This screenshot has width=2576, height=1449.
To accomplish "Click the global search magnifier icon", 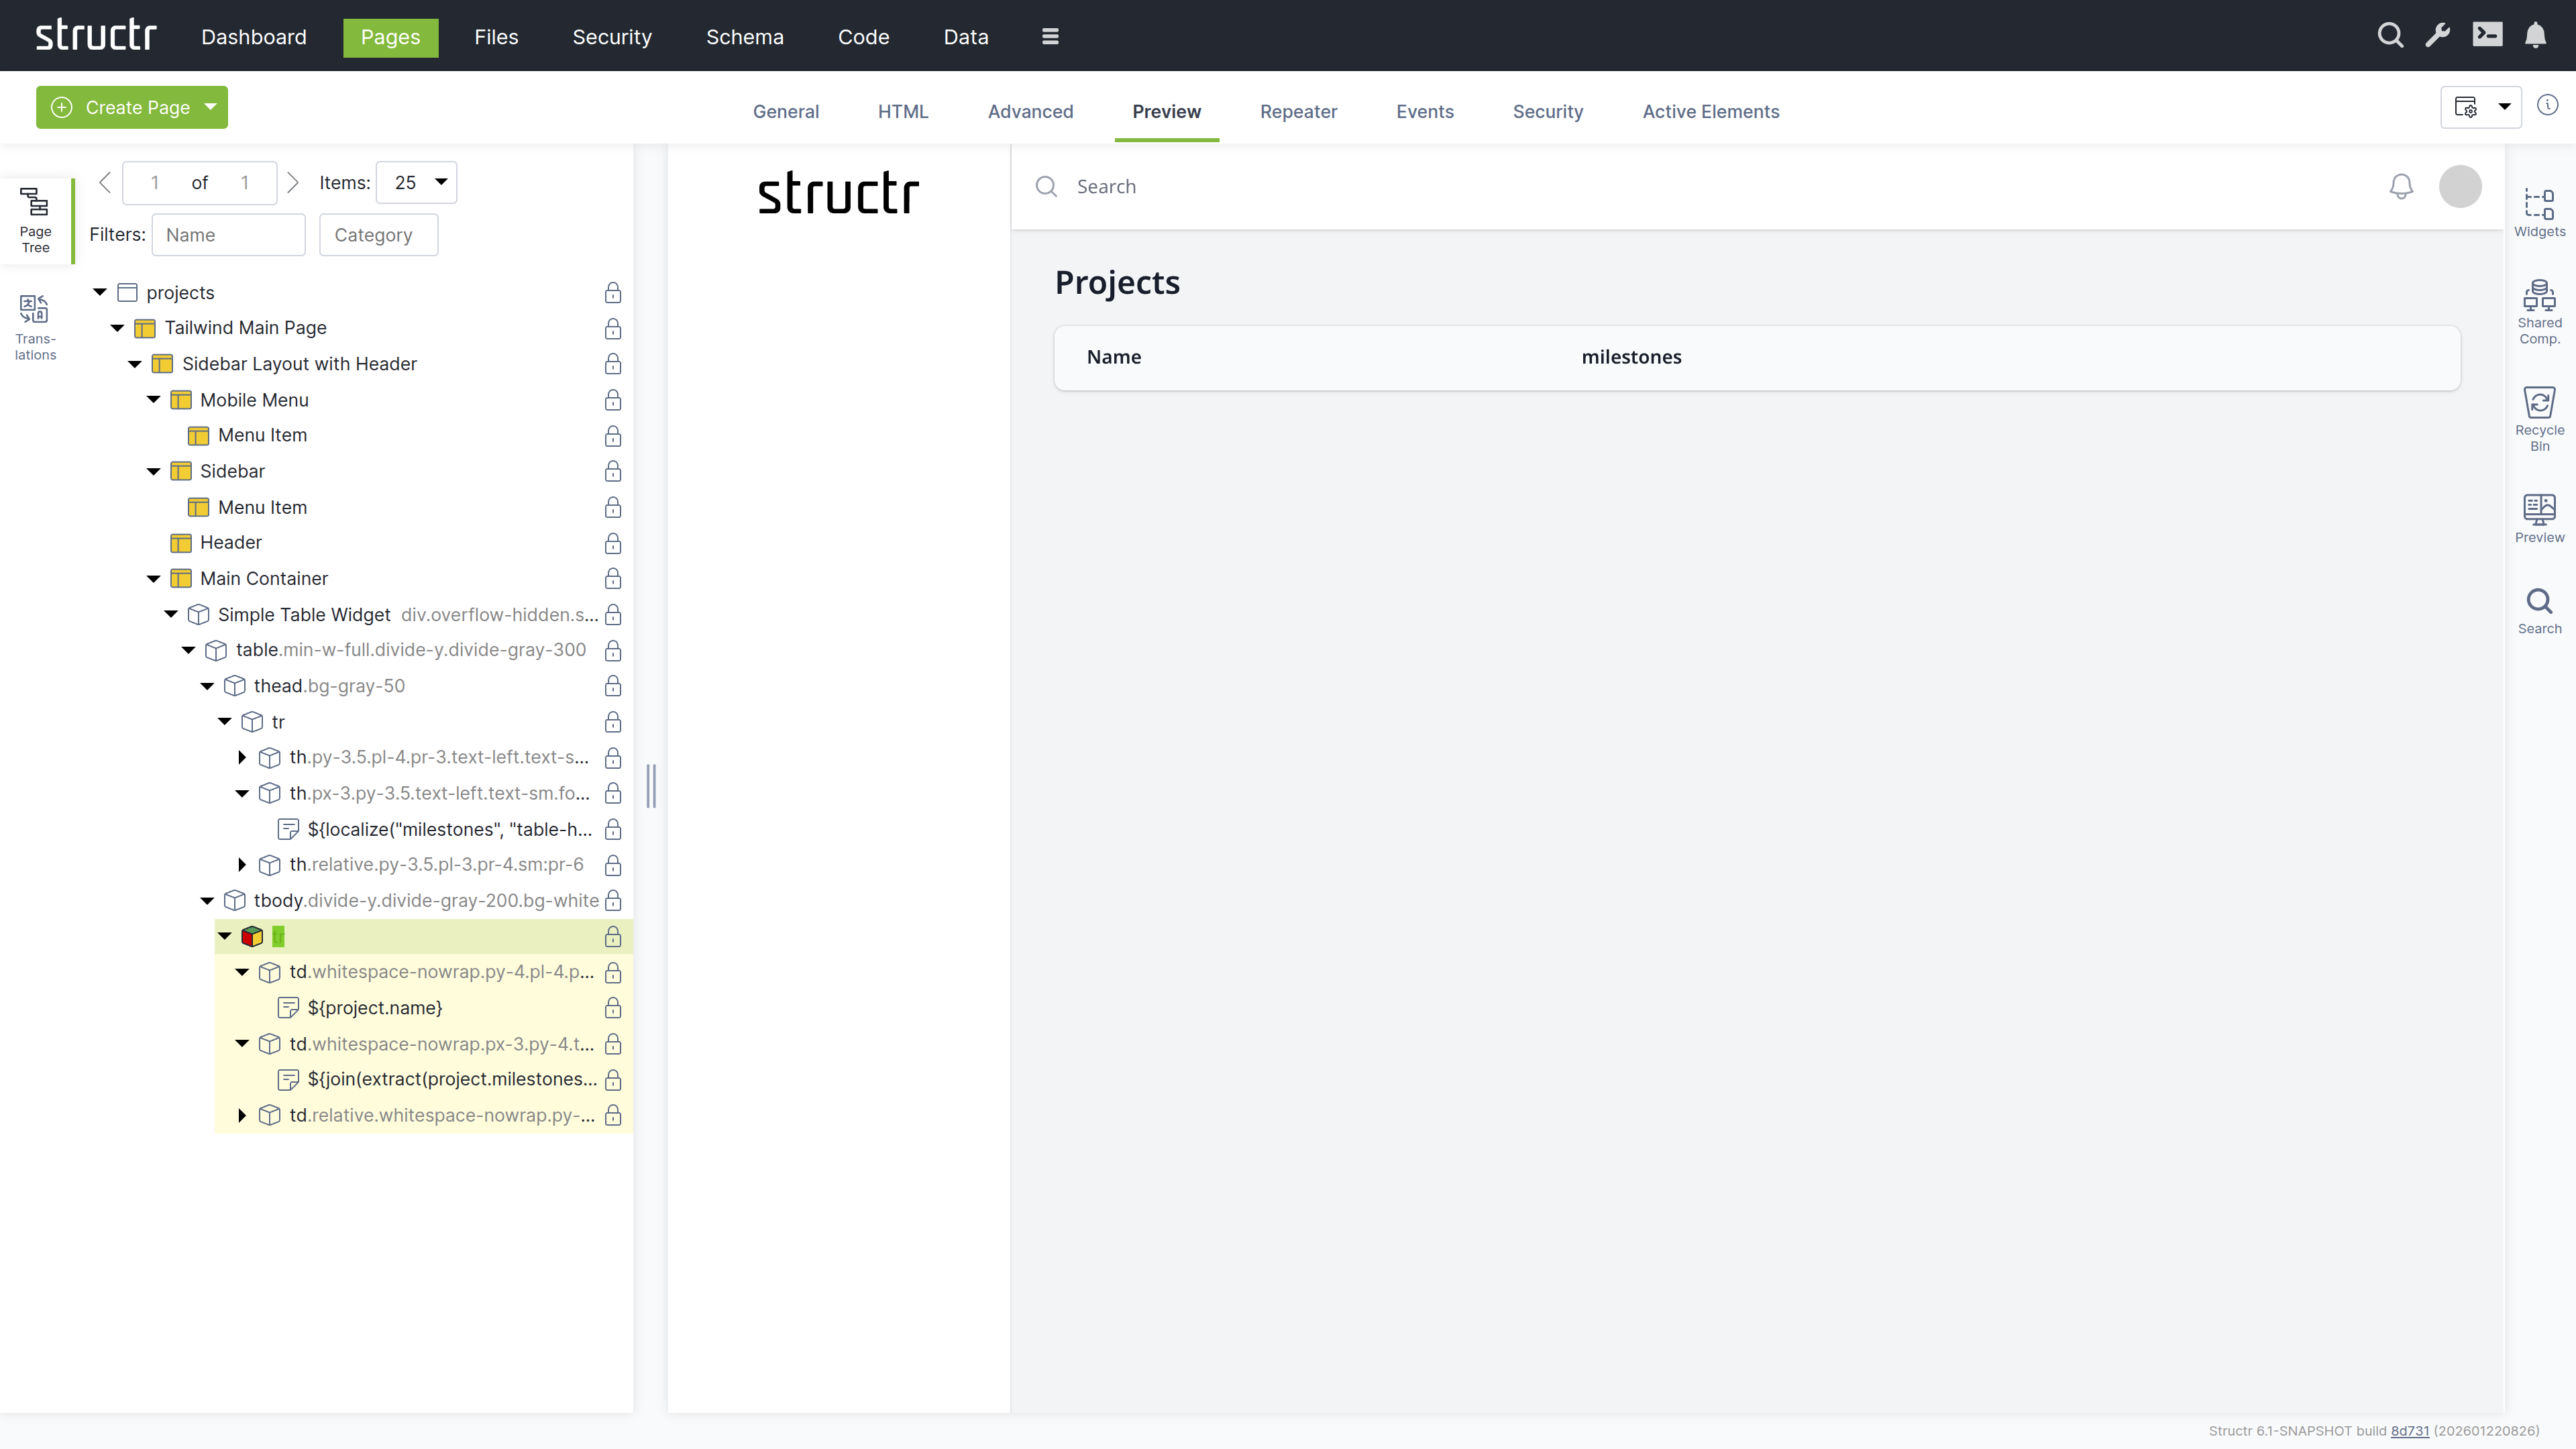I will pyautogui.click(x=2389, y=36).
